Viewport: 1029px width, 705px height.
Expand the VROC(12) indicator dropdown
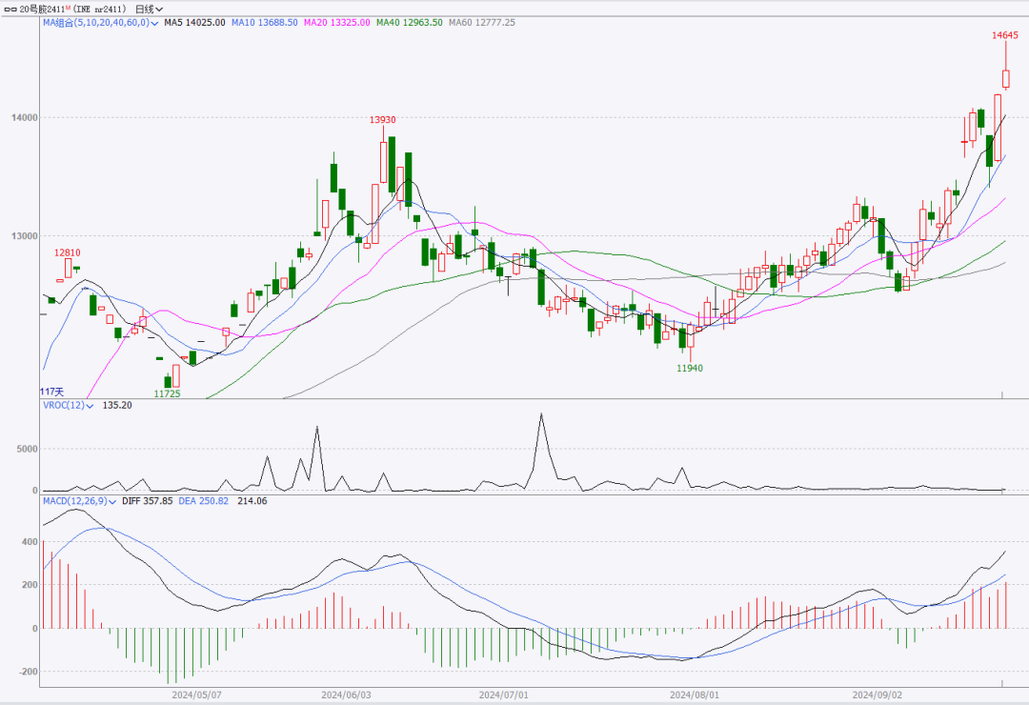point(91,405)
